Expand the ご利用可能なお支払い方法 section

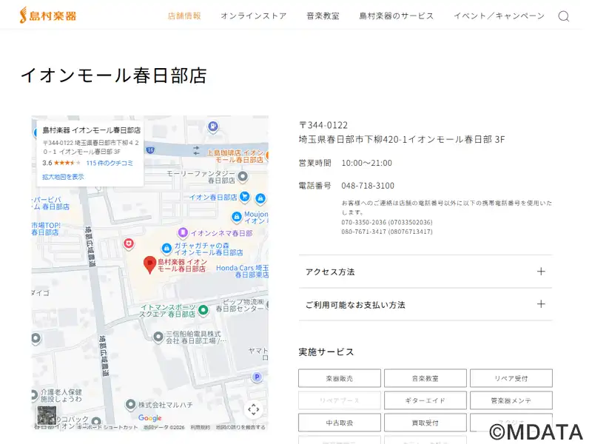(425, 305)
